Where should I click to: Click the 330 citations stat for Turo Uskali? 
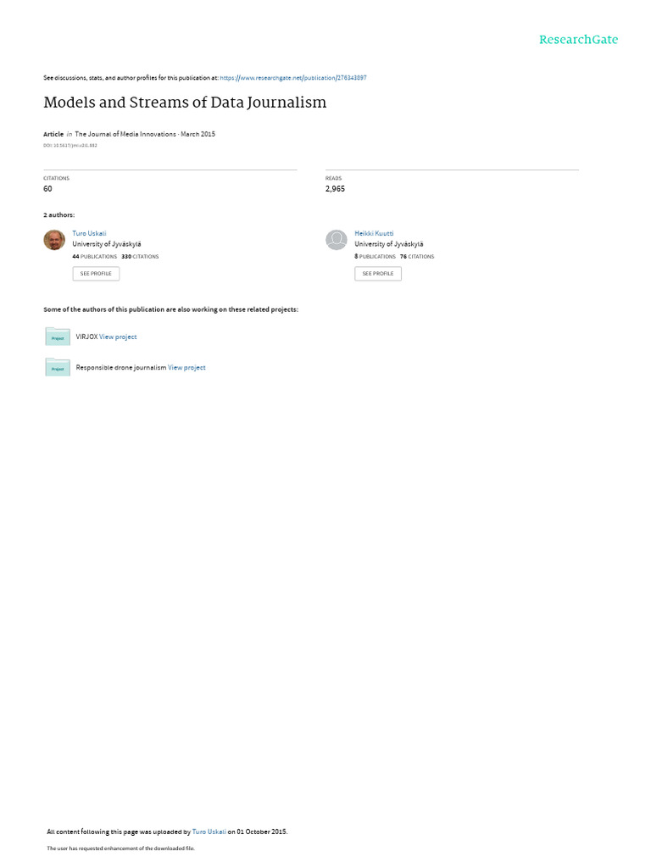point(140,257)
